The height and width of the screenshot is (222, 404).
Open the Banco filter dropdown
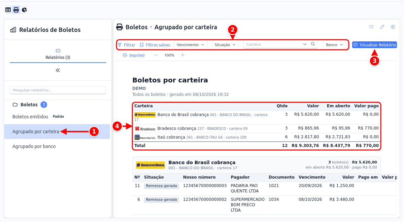tap(335, 45)
